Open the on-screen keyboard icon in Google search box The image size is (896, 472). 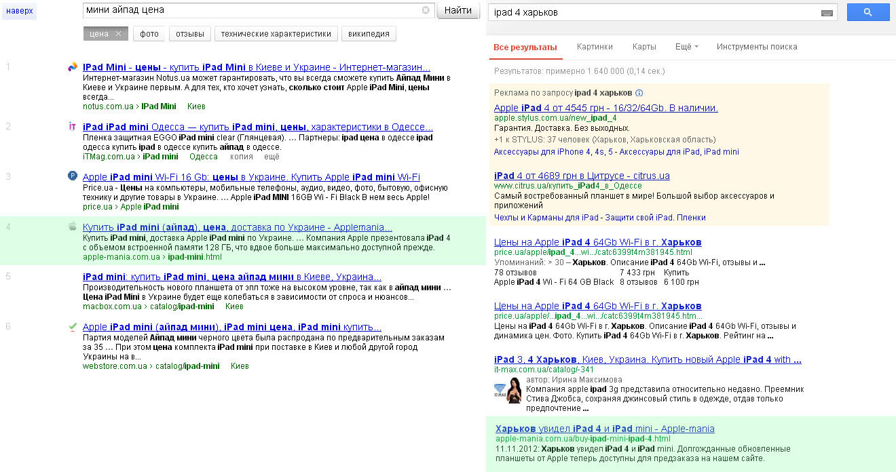[x=827, y=13]
